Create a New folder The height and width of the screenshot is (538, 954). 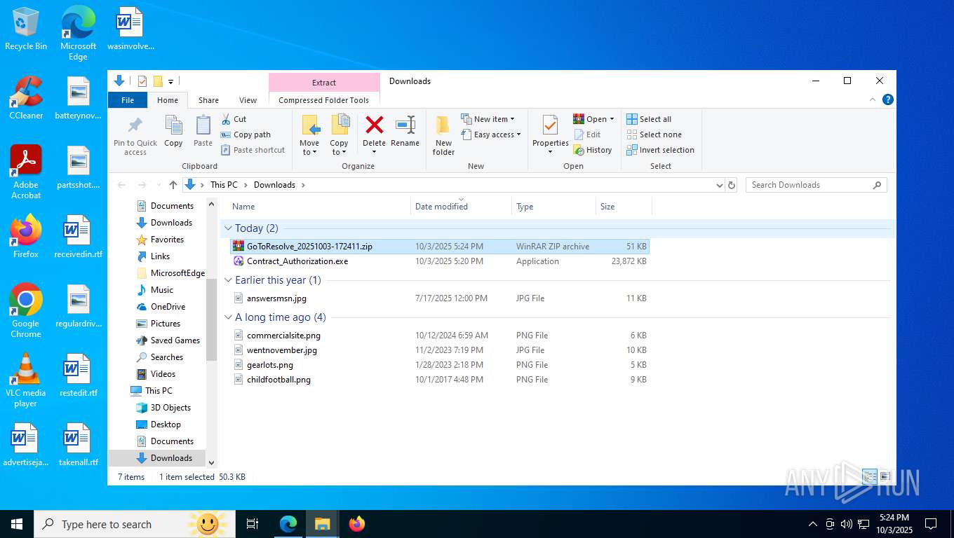tap(443, 136)
